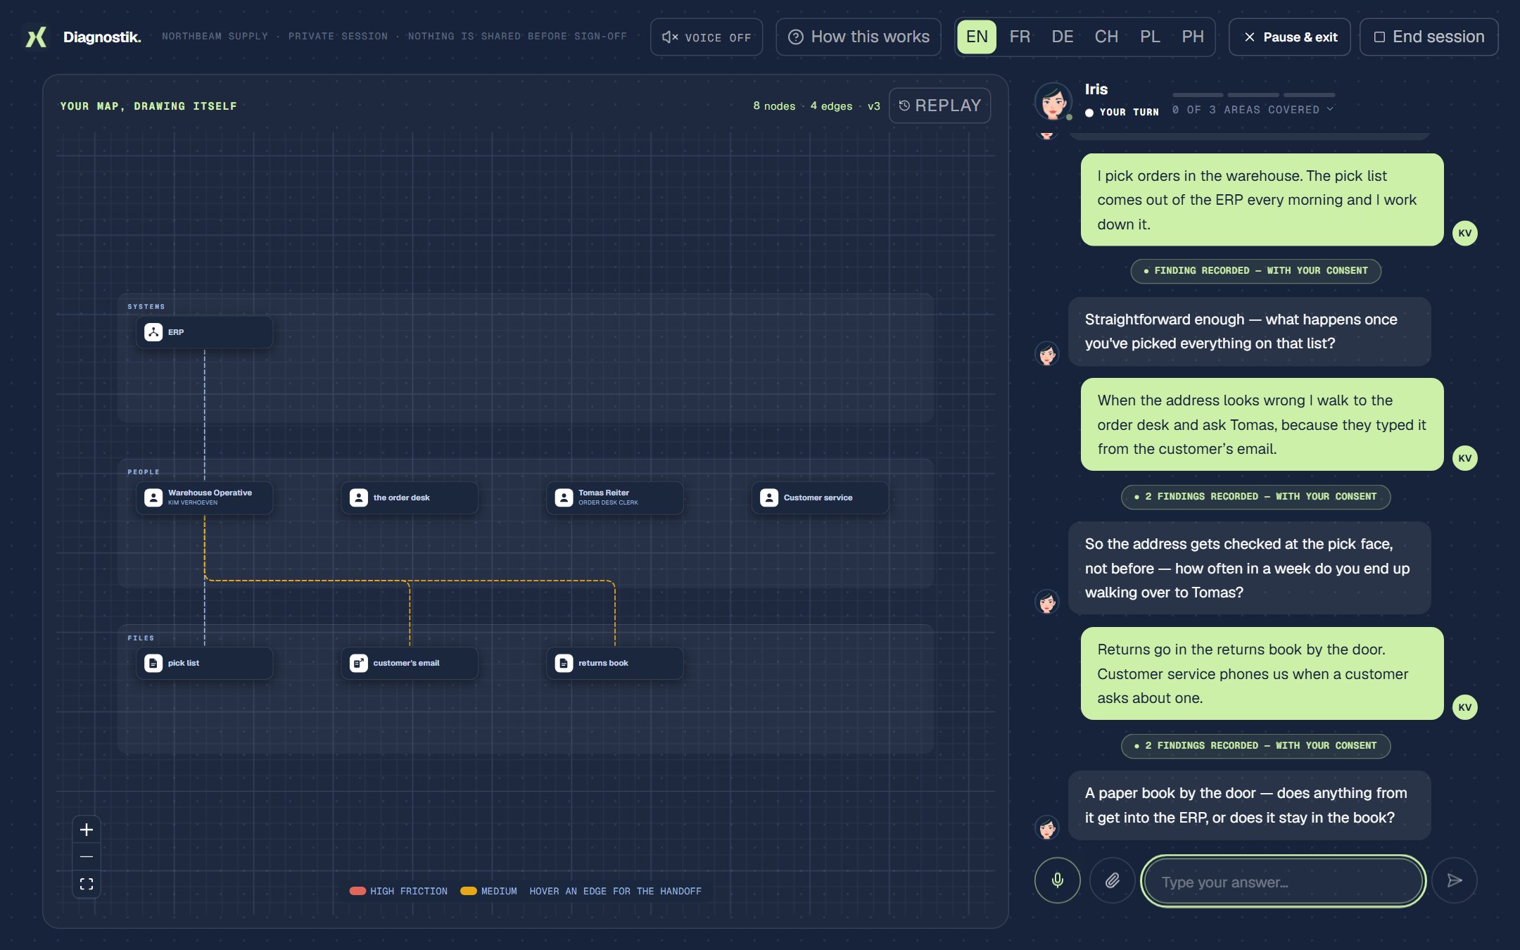The image size is (1520, 950).
Task: Switch language to PH
Action: click(1193, 37)
